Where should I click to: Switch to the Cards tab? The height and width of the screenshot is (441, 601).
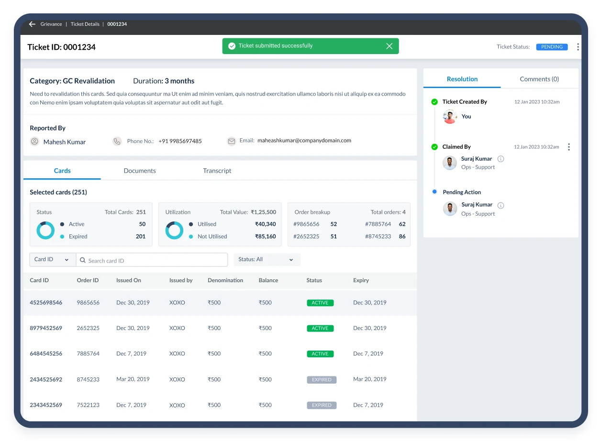tap(62, 171)
